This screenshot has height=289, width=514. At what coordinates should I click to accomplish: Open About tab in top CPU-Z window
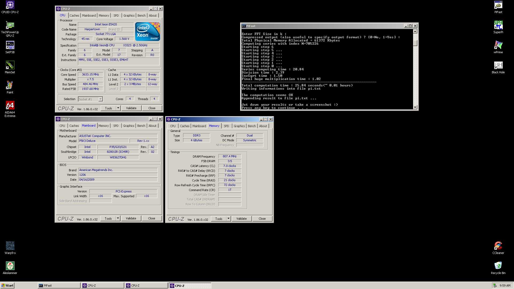153,16
